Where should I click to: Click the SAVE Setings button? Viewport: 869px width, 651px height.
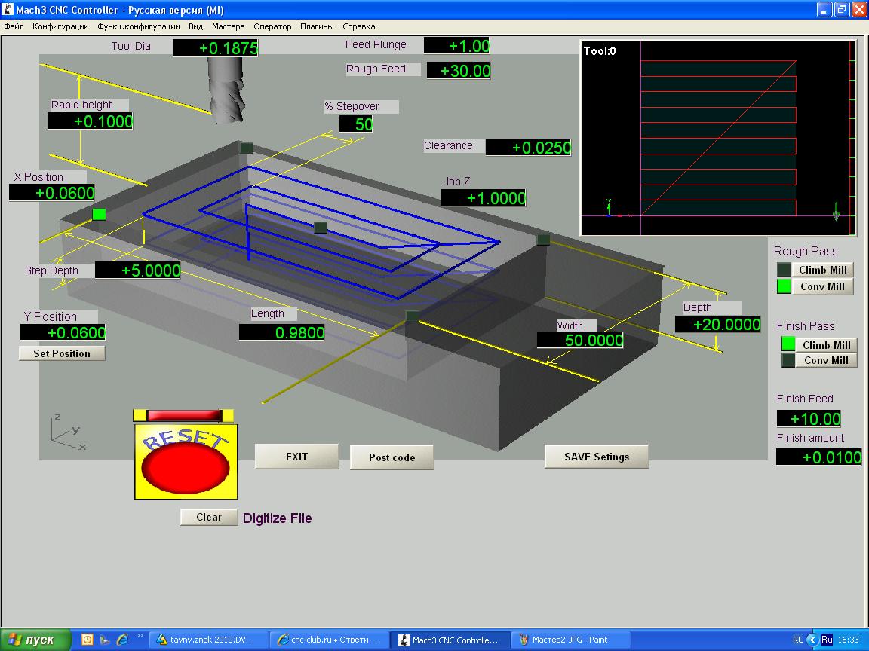point(597,457)
